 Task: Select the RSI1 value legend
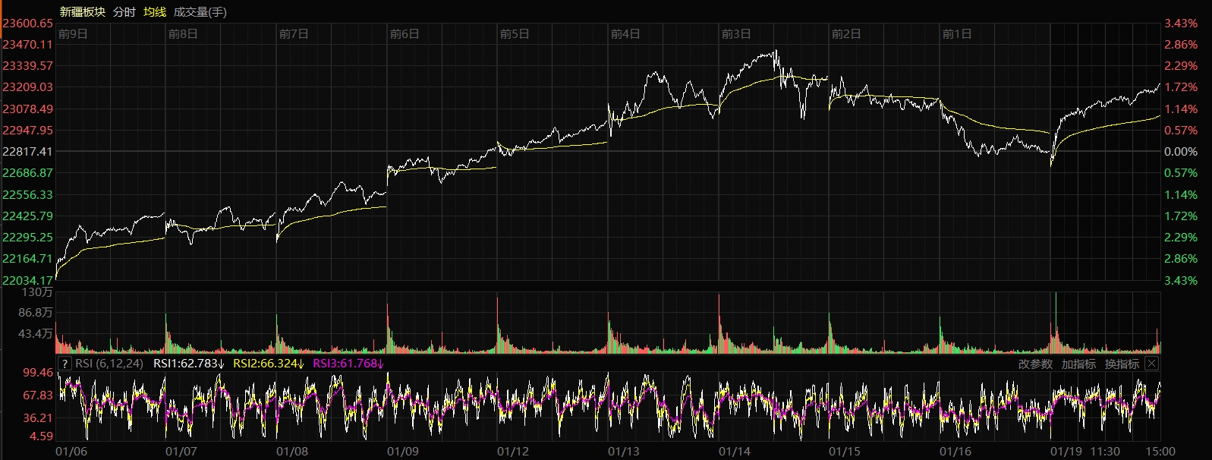[188, 364]
